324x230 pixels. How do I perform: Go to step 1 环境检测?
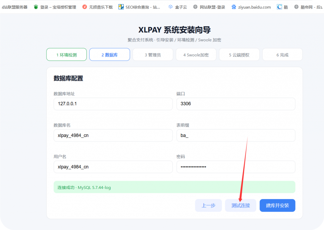point(66,55)
